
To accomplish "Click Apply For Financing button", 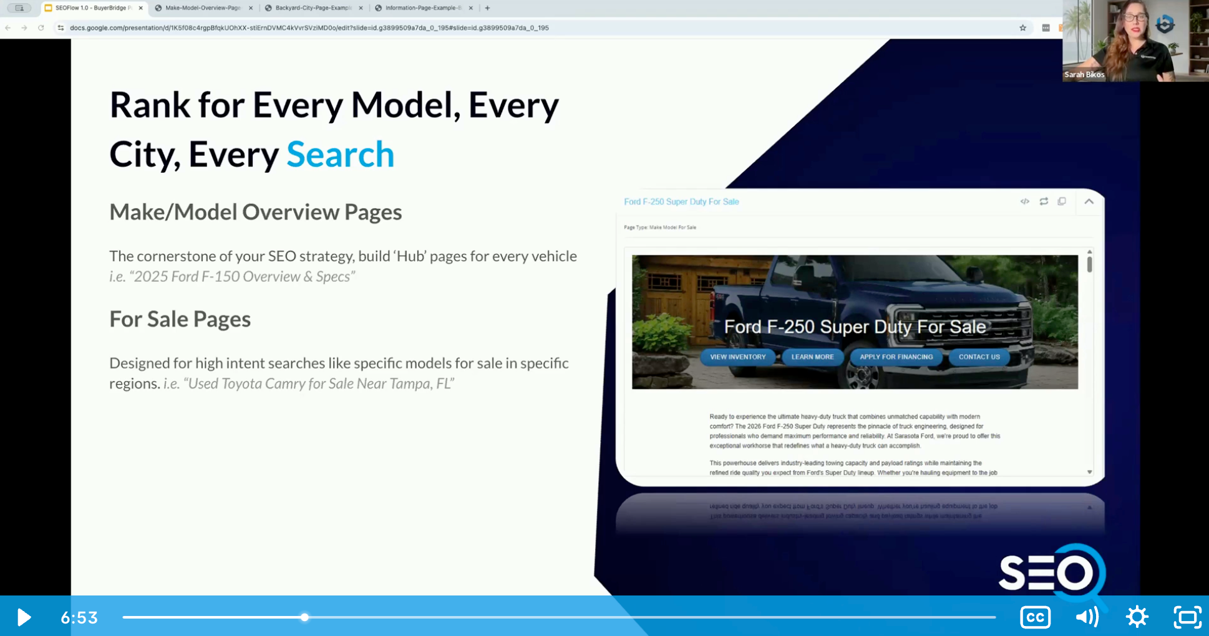I will (896, 357).
